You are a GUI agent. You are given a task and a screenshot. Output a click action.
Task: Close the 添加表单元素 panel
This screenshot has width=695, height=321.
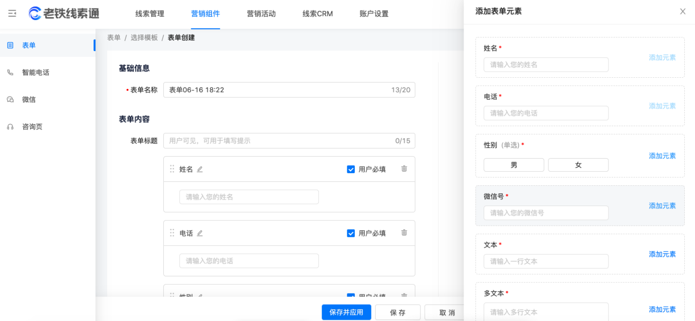tap(682, 12)
